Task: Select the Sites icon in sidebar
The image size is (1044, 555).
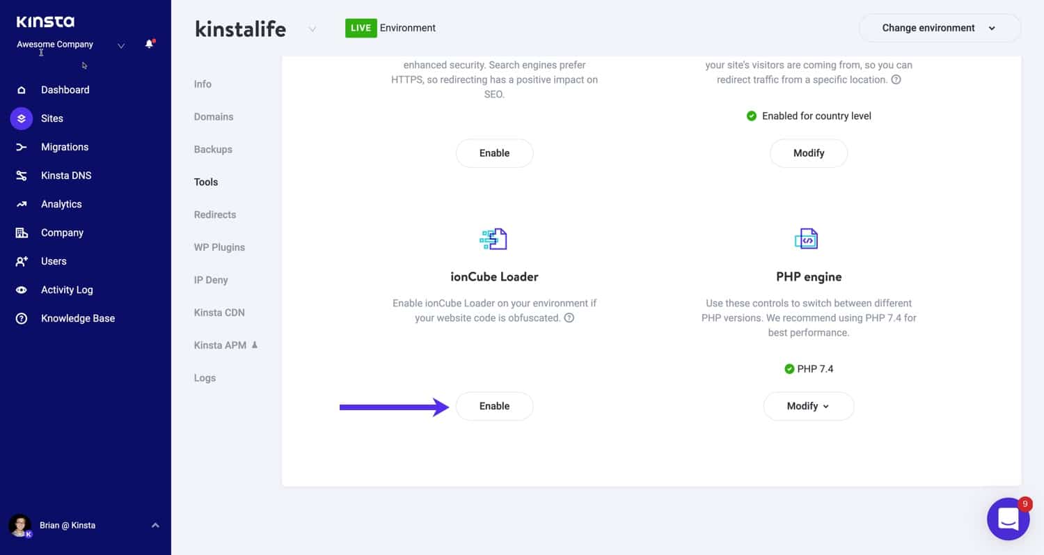Action: (x=21, y=118)
